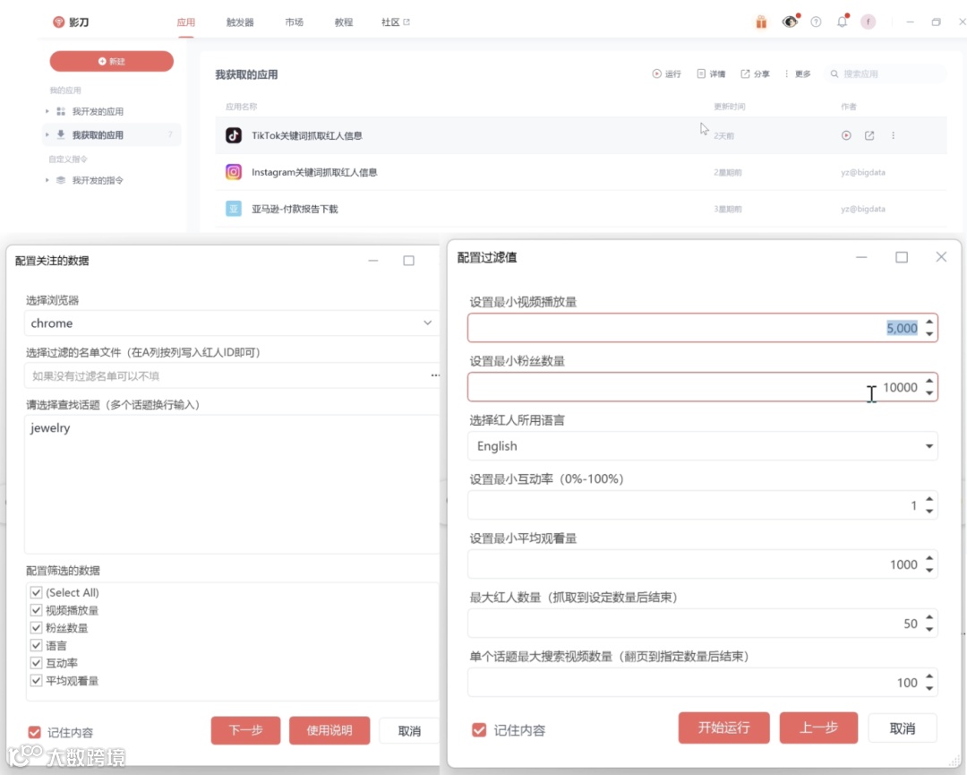The width and height of the screenshot is (967, 775).
Task: Click the eye icon in top bar
Action: [790, 22]
